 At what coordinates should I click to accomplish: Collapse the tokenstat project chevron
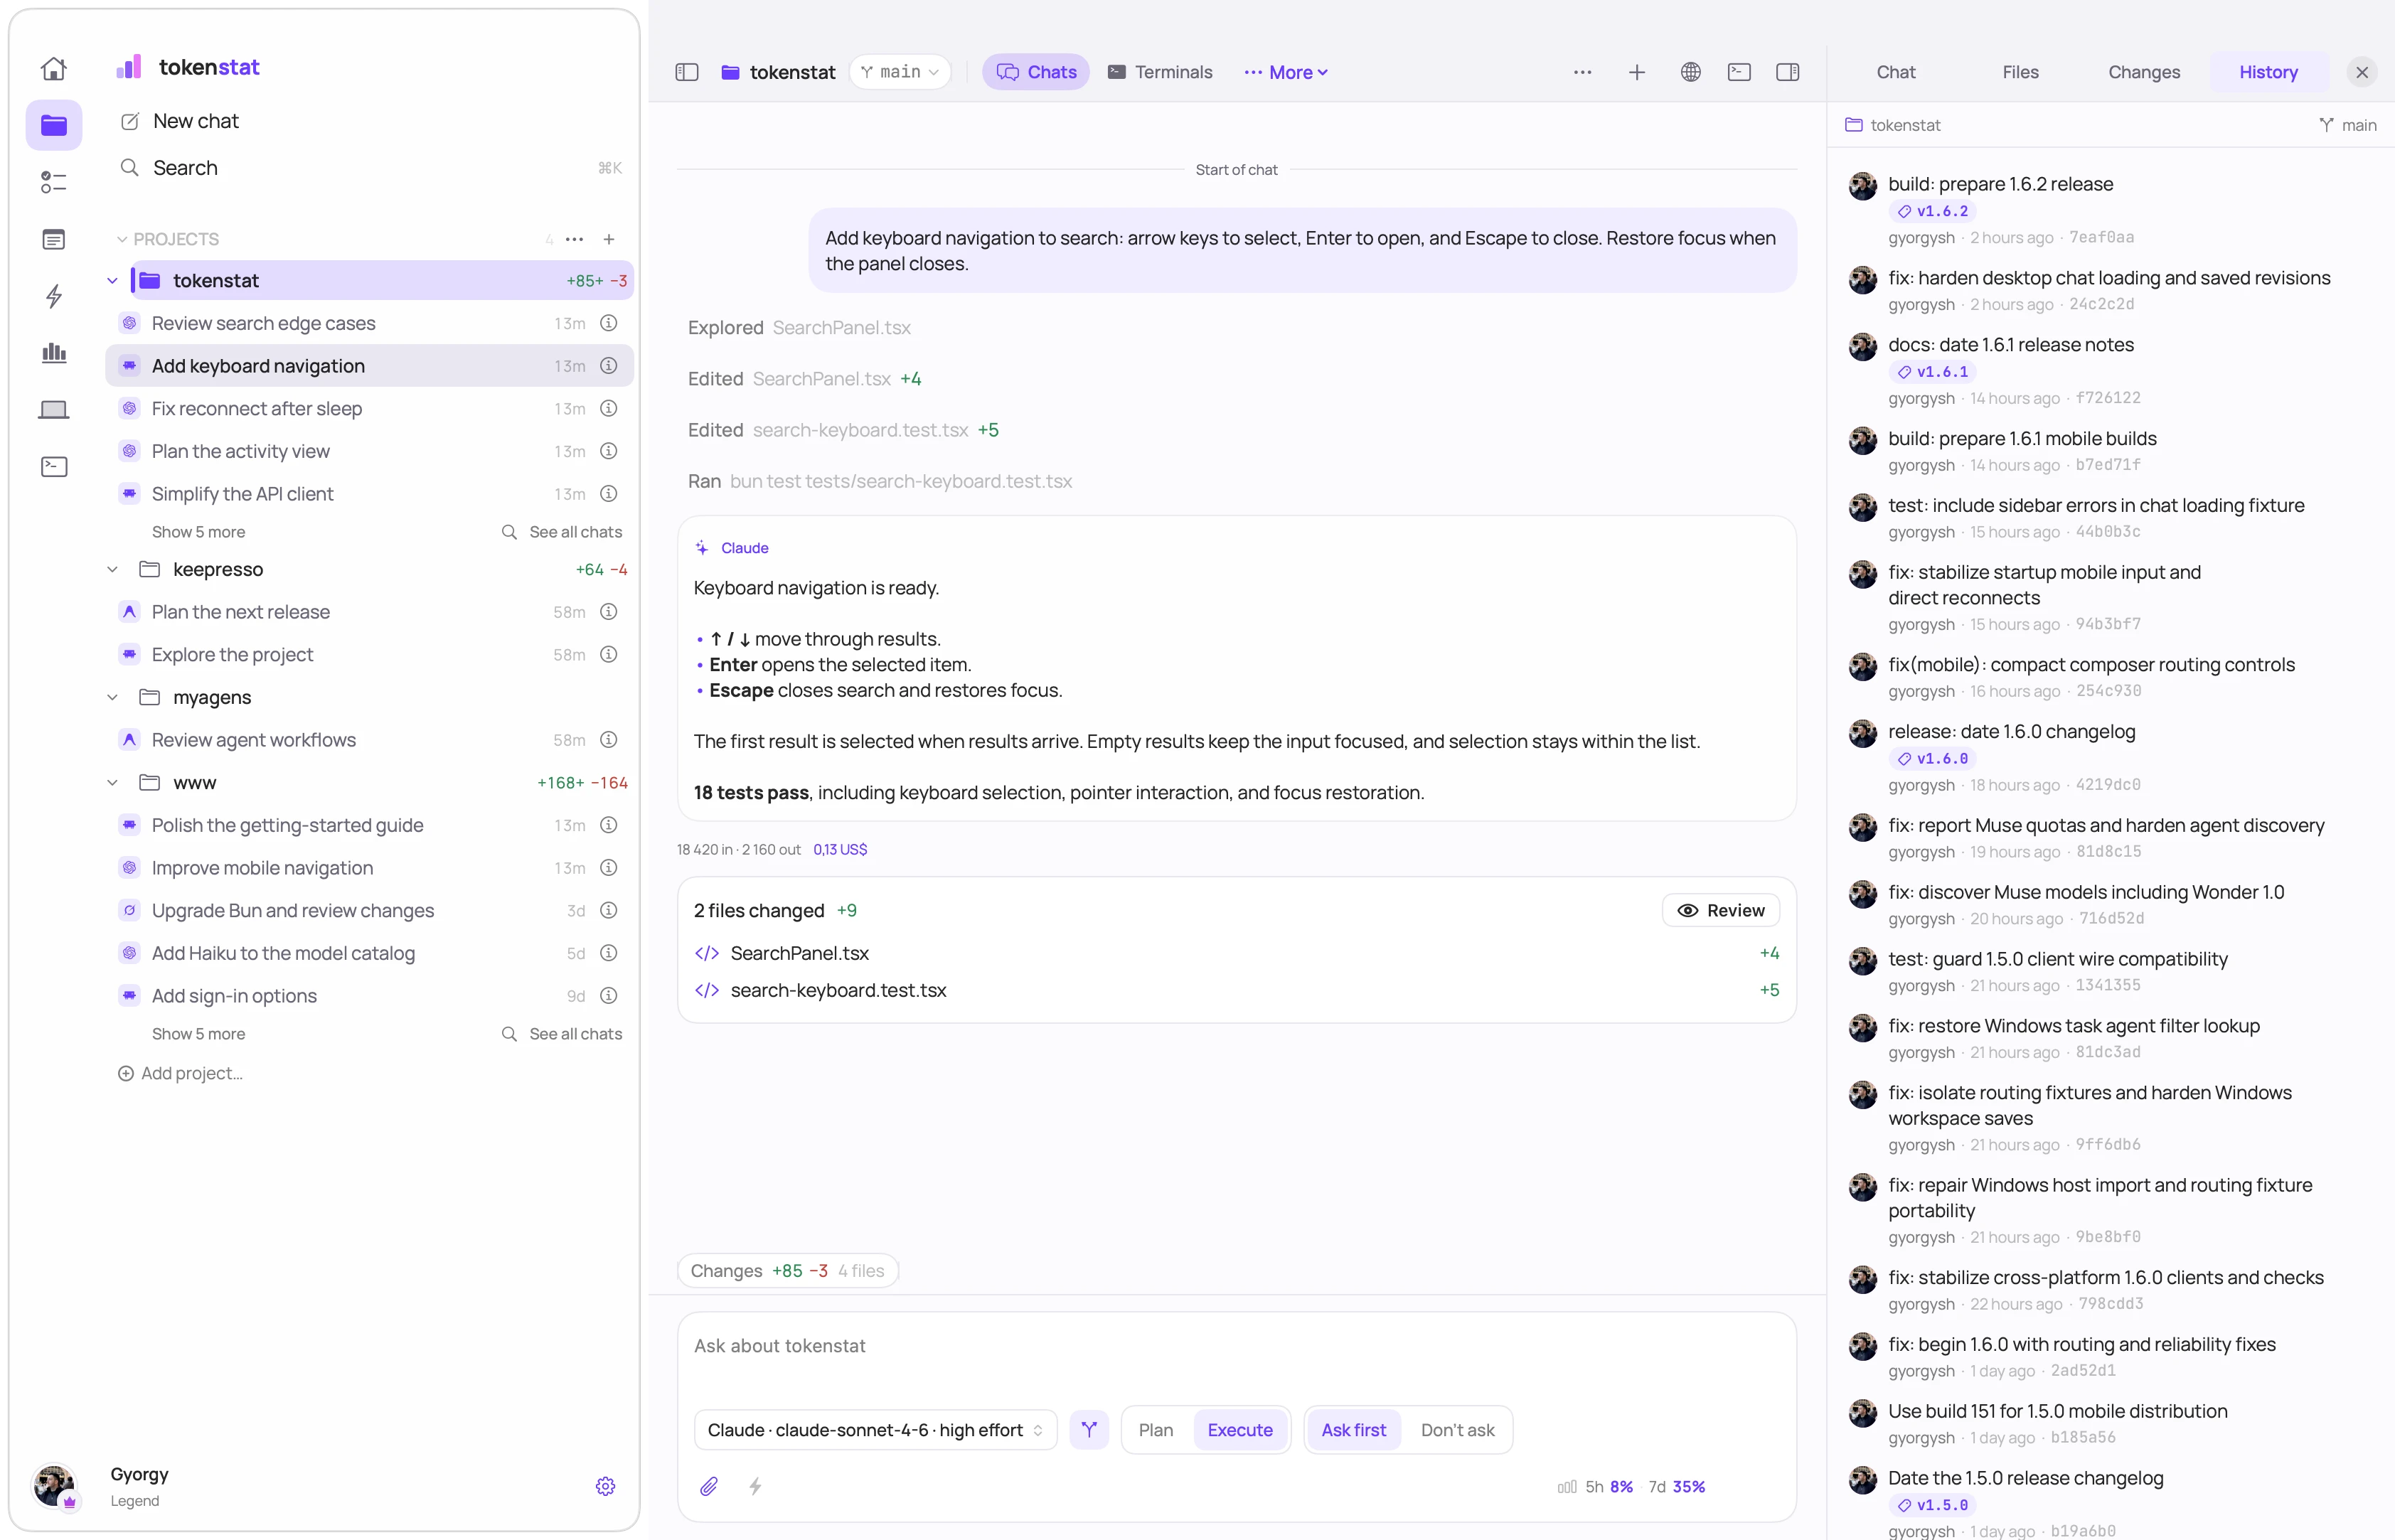pyautogui.click(x=113, y=281)
